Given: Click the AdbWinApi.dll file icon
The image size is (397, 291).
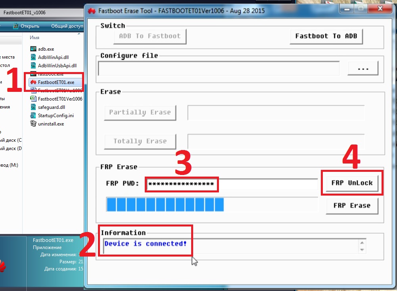Looking at the screenshot, I should pos(33,57).
